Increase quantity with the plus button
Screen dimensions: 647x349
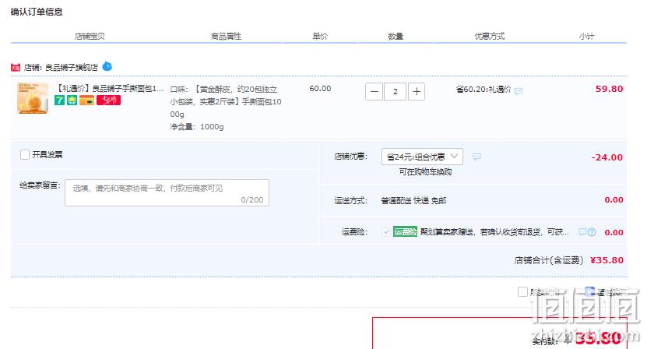pos(417,92)
